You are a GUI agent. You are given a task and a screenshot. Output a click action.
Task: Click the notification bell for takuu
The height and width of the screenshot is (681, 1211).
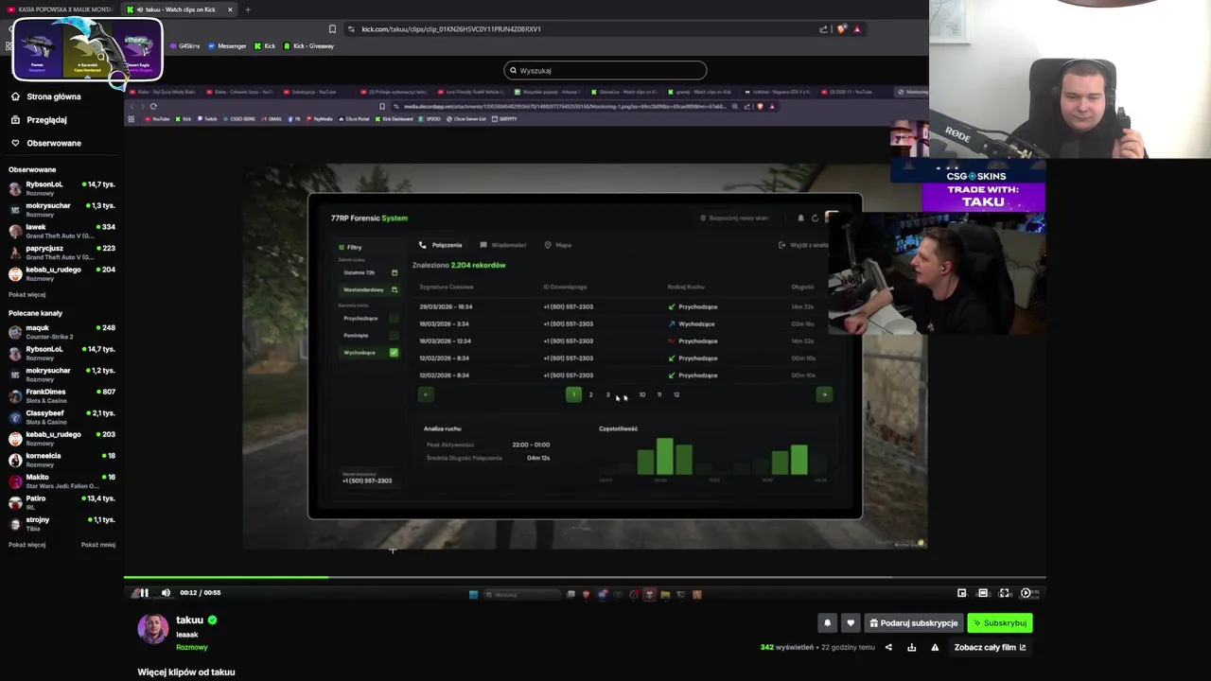827,623
